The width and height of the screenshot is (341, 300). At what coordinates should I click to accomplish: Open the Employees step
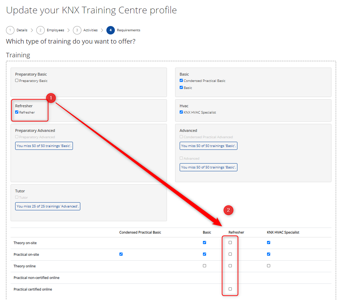pos(55,30)
